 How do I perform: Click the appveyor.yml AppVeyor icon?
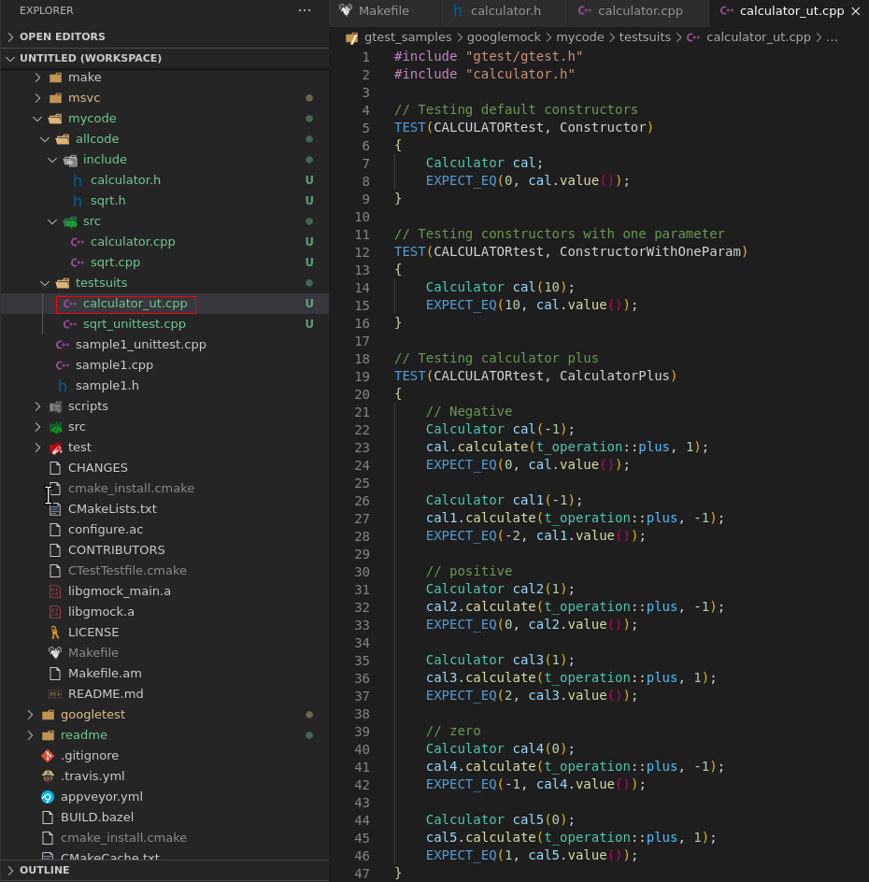click(x=48, y=797)
